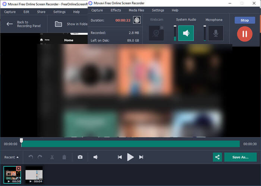The width and height of the screenshot is (261, 186).
Task: Click the undo arrow icon
Action: 31,157
